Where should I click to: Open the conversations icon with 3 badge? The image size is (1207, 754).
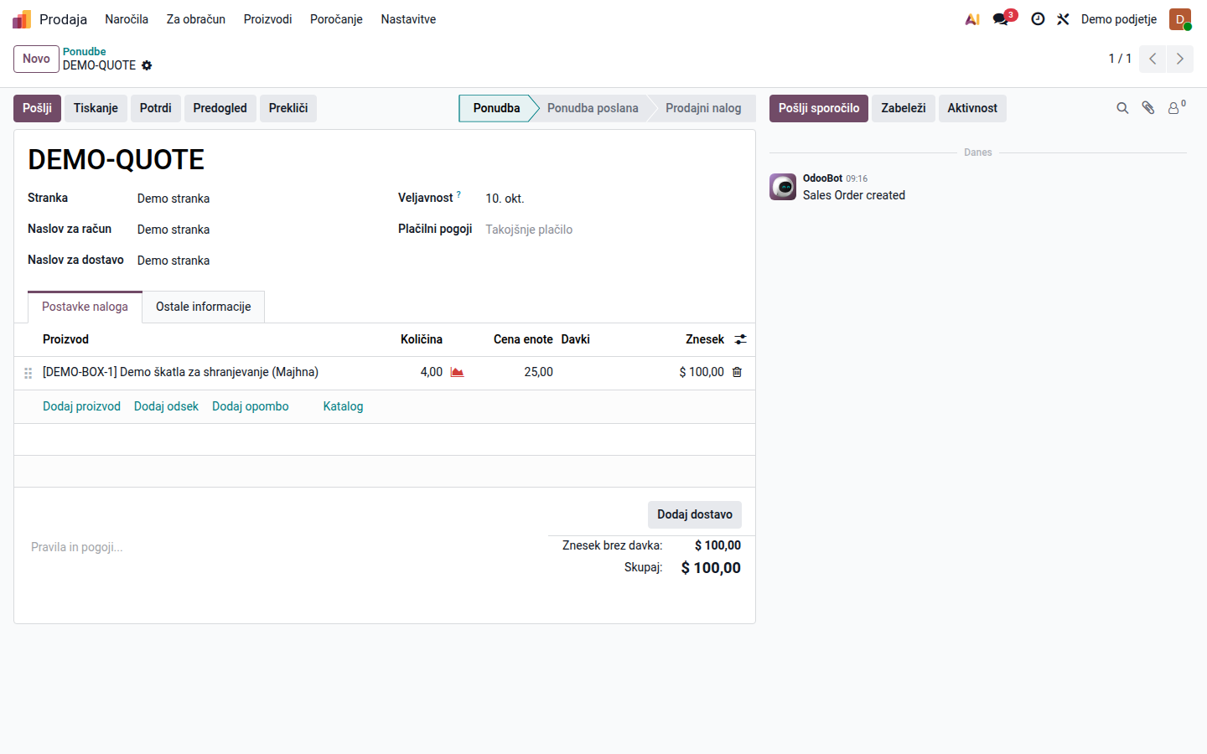1002,18
